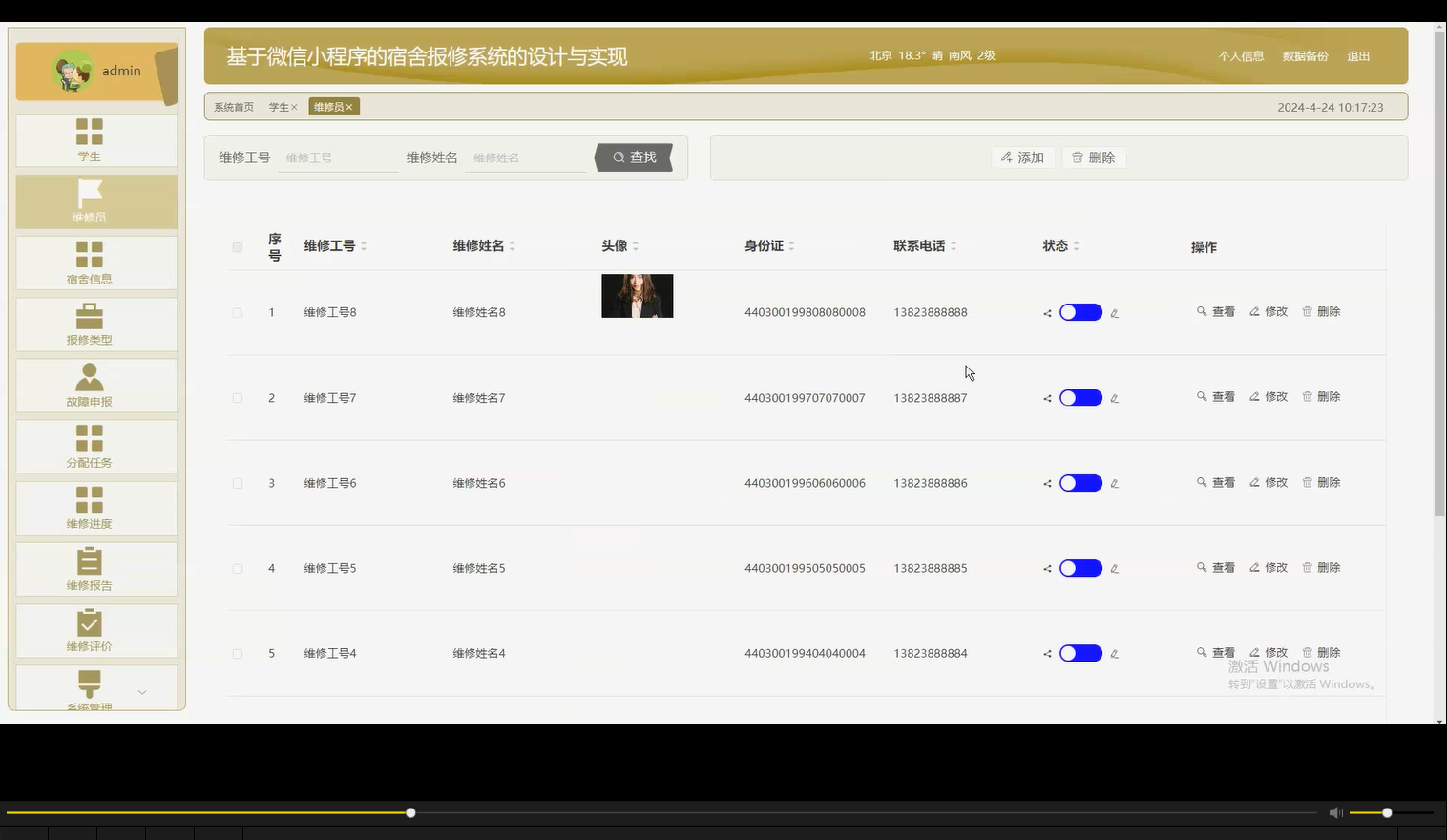Click the 查找 search button

pyautogui.click(x=634, y=157)
